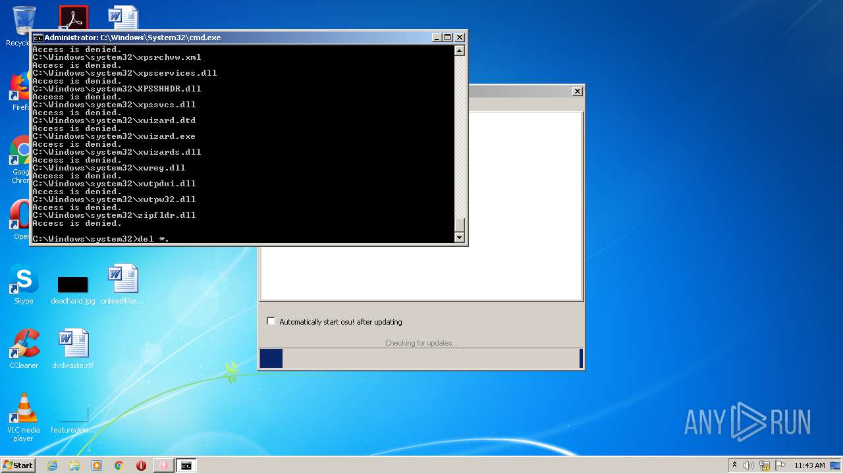Click the 11:43 AM system clock
The image size is (843, 474).
click(x=809, y=465)
